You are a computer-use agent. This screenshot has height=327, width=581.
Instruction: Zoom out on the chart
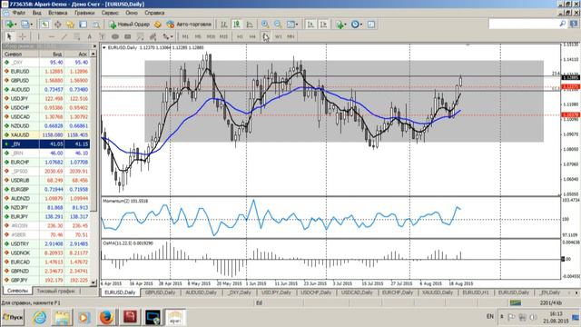pyautogui.click(x=278, y=25)
